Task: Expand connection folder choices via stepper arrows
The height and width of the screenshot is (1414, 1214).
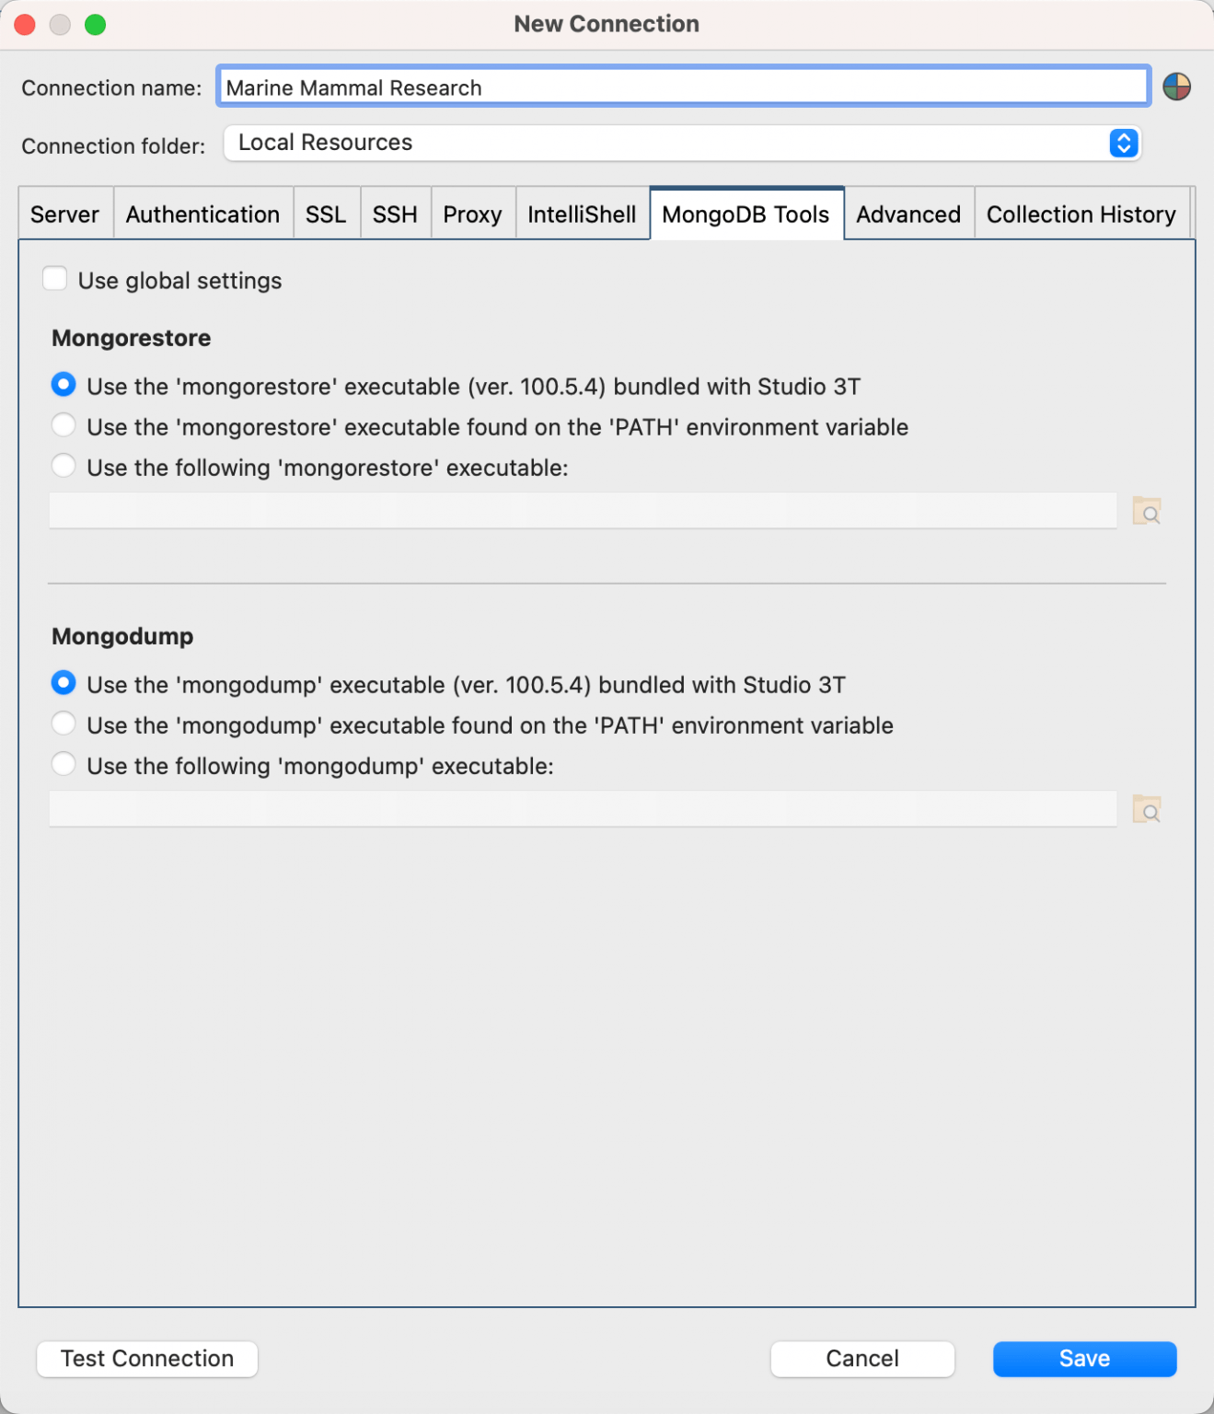Action: [1122, 144]
